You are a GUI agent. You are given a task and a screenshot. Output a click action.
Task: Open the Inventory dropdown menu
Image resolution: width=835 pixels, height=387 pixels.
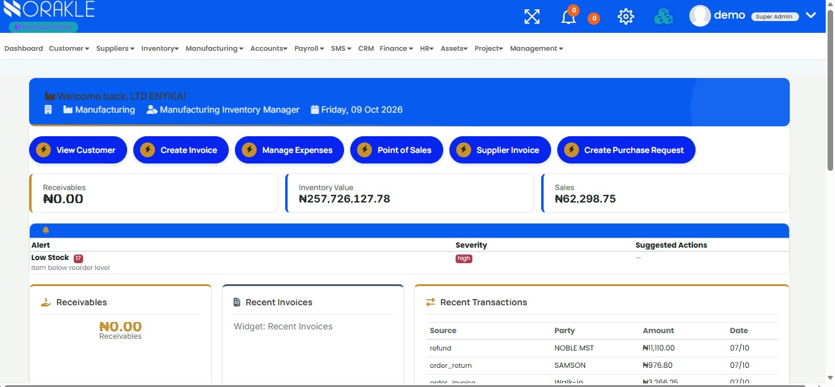(160, 48)
